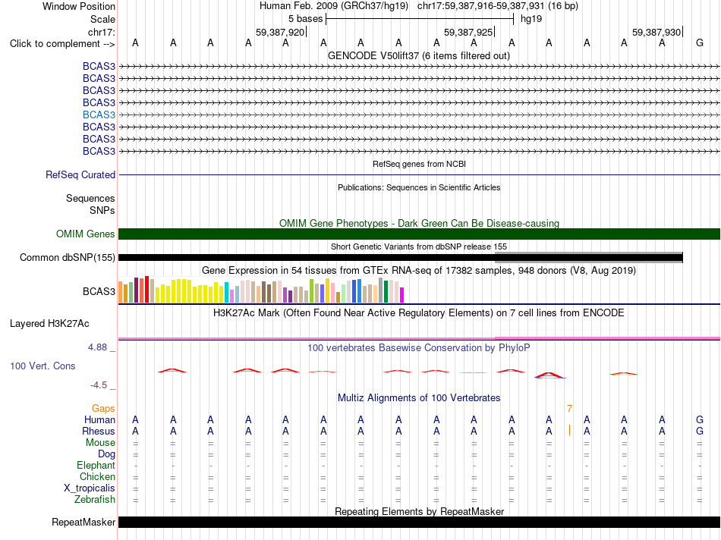Select the OMIM Genes dark green bar
721x540 pixels.
(x=419, y=234)
